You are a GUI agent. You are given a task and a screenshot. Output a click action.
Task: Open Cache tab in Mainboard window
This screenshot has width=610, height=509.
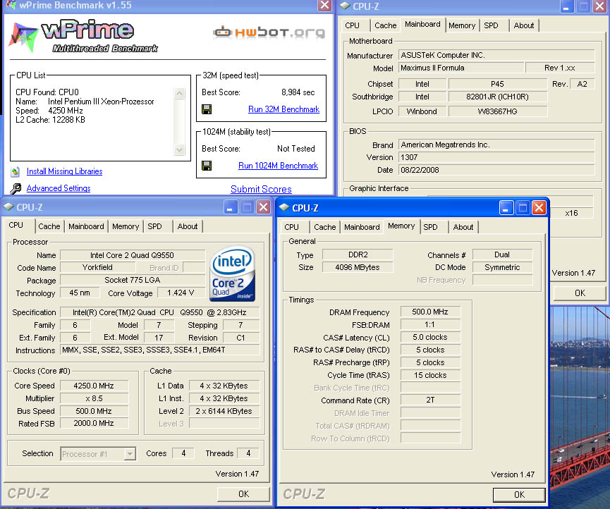385,25
